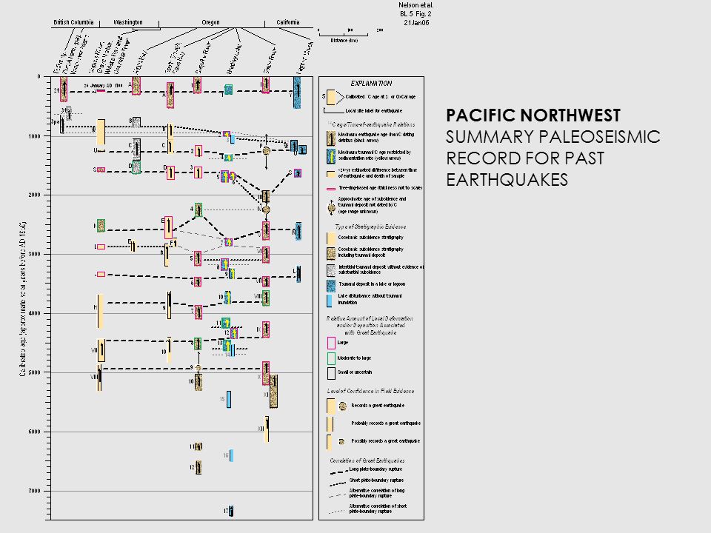Viewport: 711px width, 533px height.
Task: Click the 'Nelson et al.' citation text
Action: 415,5
